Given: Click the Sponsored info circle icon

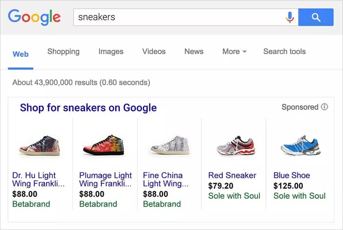Looking at the screenshot, I should click(x=324, y=107).
